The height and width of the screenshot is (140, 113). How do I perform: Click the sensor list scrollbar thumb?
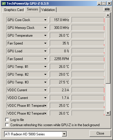click(108, 50)
